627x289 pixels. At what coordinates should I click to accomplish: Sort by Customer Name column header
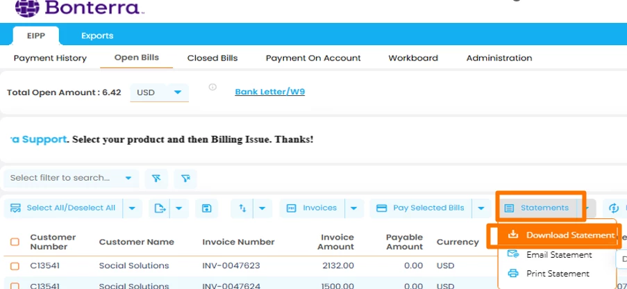136,242
